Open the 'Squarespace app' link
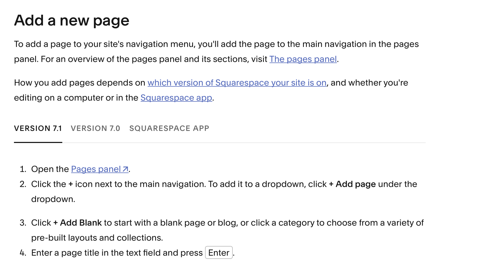The image size is (503, 279). coord(176,98)
